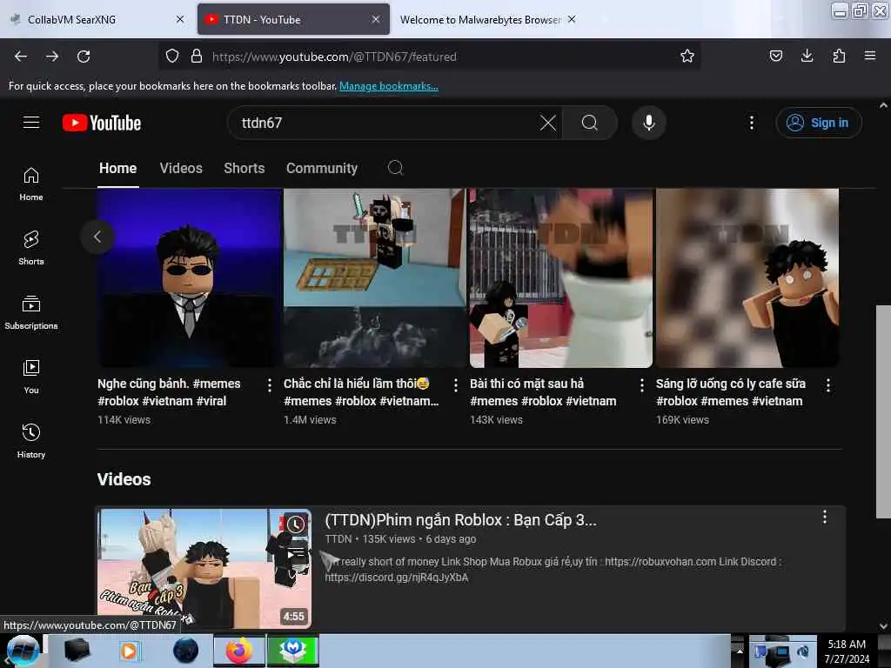Click the page vertical scrollbar thumb
This screenshot has width=891, height=668.
pyautogui.click(x=883, y=411)
